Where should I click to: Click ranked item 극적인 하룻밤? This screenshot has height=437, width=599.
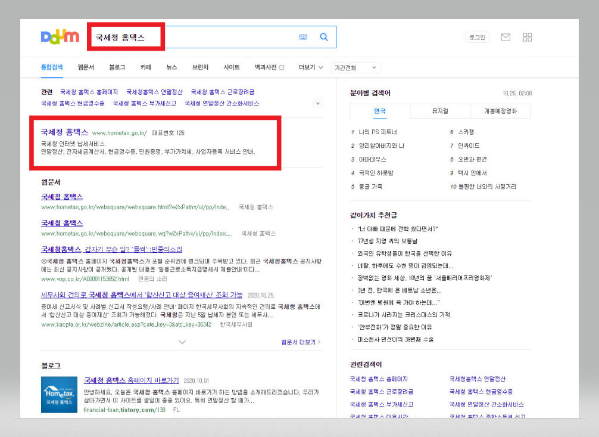[376, 173]
